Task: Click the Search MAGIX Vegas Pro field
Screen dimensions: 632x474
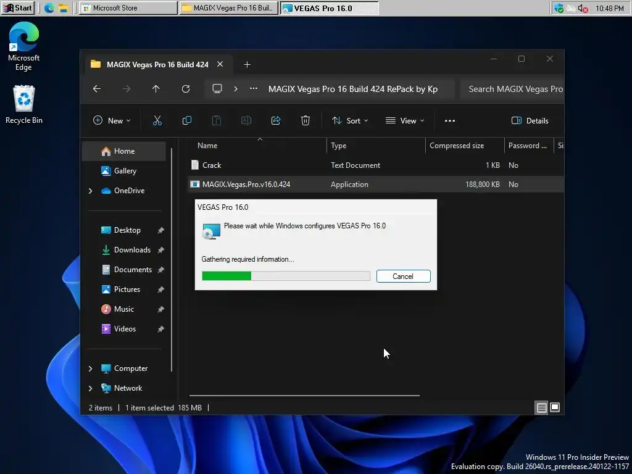Action: click(x=512, y=89)
